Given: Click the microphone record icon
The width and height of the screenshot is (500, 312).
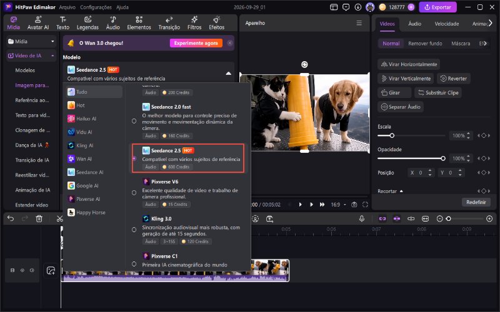Looking at the screenshot, I should click(x=362, y=219).
